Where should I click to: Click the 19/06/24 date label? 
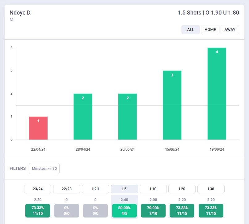tap(217, 149)
